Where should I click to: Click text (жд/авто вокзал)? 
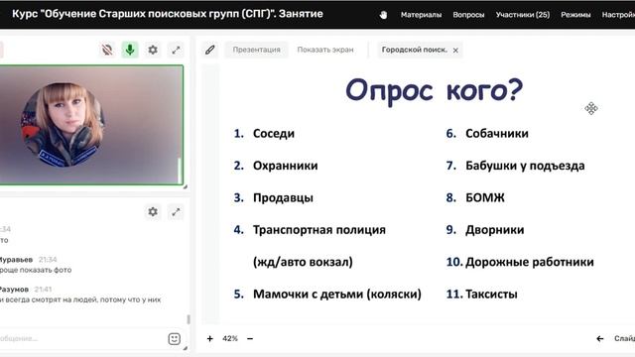(x=303, y=262)
